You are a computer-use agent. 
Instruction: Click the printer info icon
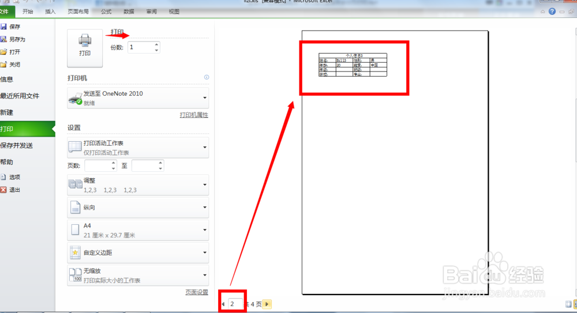coord(207,77)
